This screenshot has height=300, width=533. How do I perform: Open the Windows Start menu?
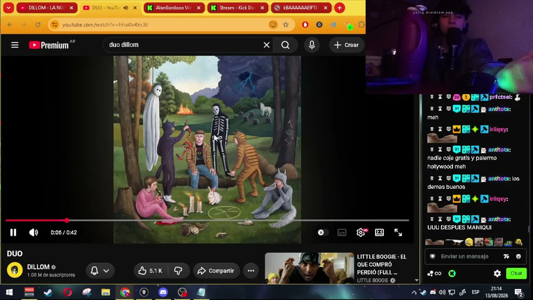[x=9, y=292]
